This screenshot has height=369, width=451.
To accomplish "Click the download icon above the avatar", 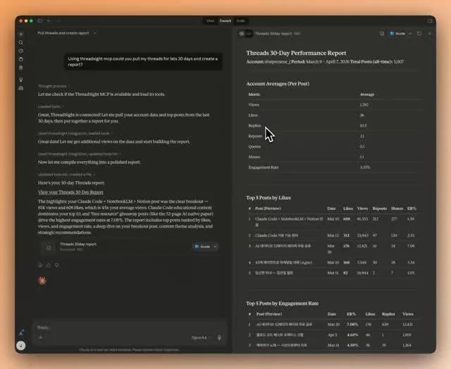I will (21, 332).
